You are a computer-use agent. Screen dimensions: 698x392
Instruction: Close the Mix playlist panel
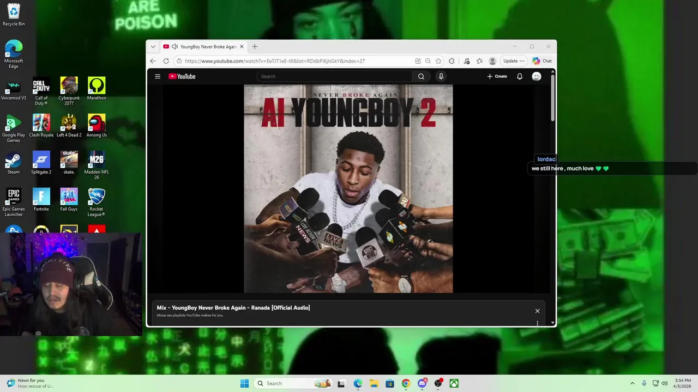pos(537,311)
